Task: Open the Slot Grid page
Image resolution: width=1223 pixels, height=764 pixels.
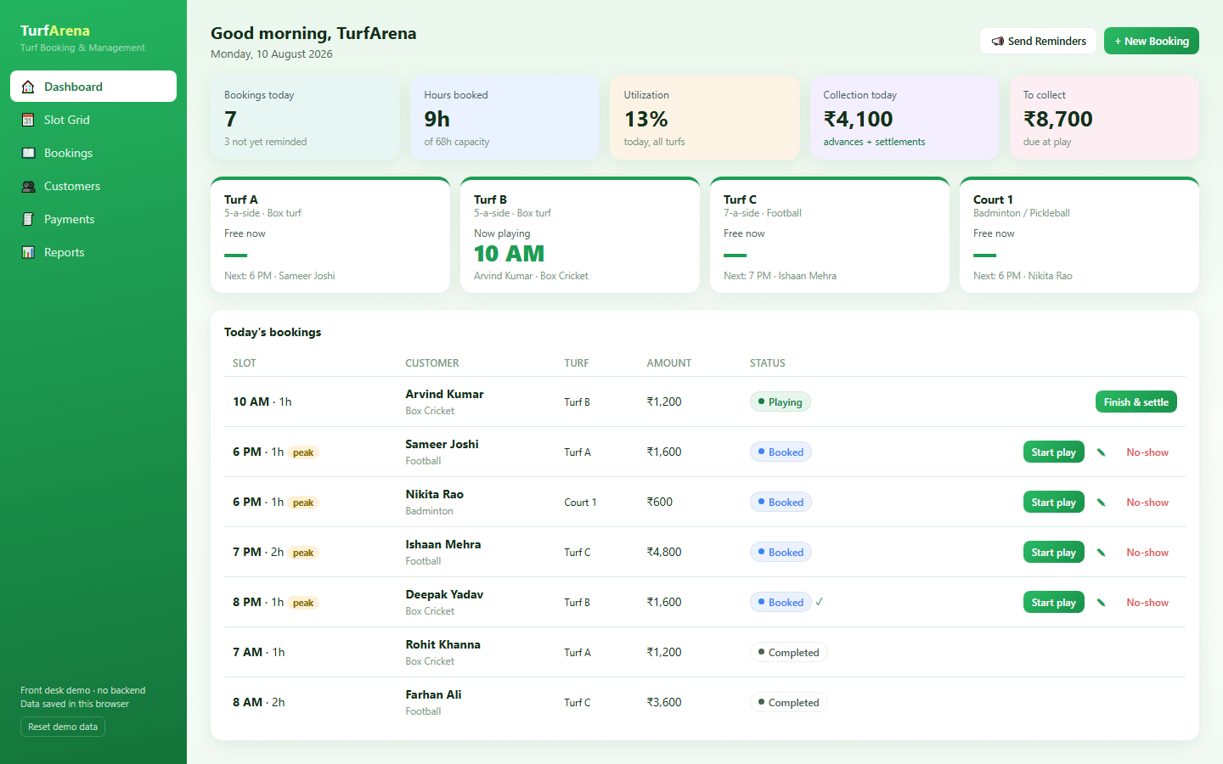Action: click(93, 120)
